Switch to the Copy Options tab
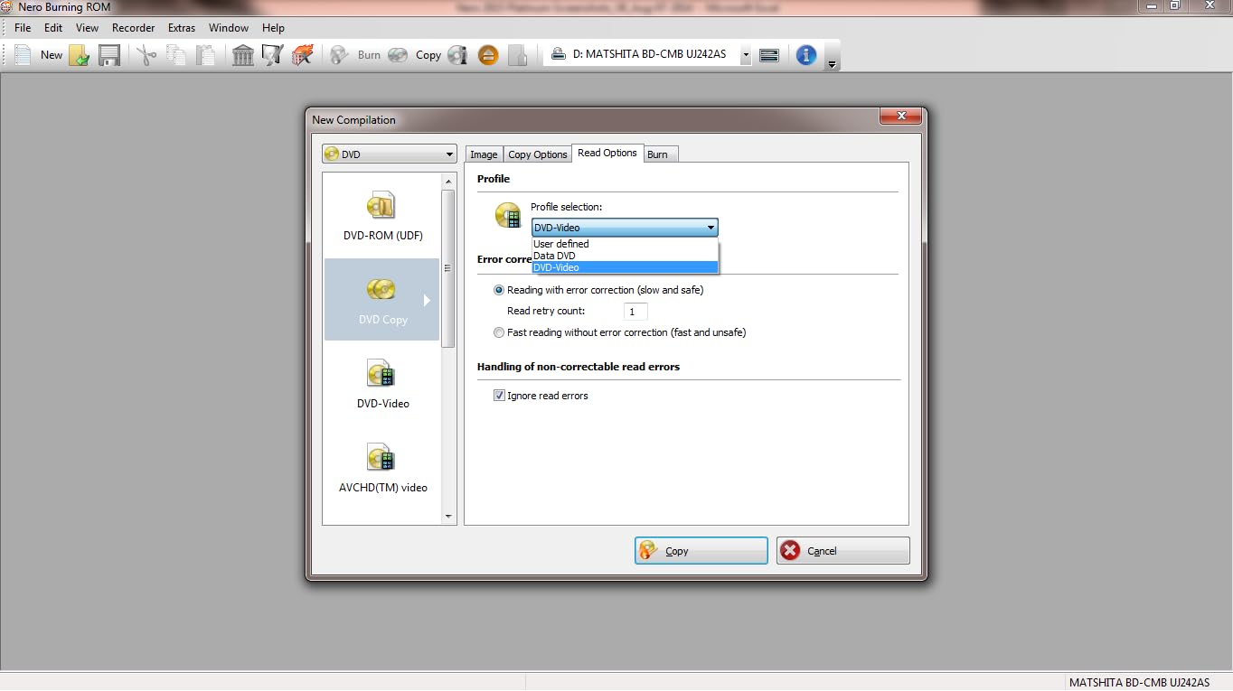 tap(537, 154)
